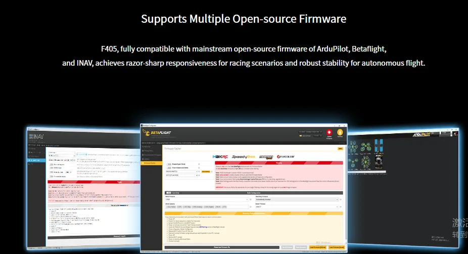Click the help icon beside Radio Protocol dropdown
Screen dimensions: 468x254
[x=250, y=199]
